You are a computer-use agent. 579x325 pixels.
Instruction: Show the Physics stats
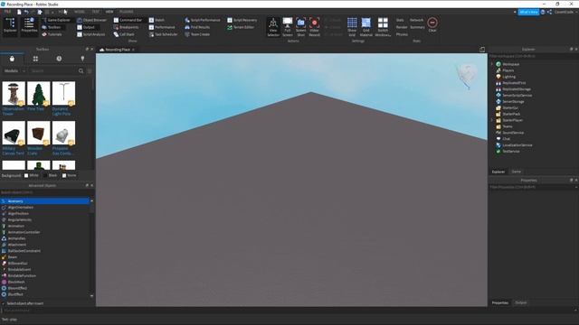[x=402, y=34]
